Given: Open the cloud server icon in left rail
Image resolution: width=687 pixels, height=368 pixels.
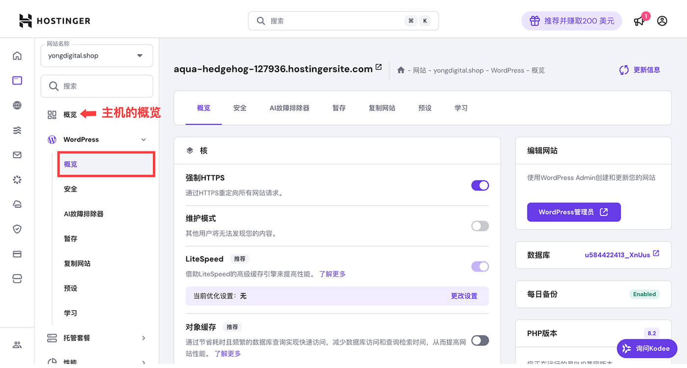Looking at the screenshot, I should (x=17, y=205).
